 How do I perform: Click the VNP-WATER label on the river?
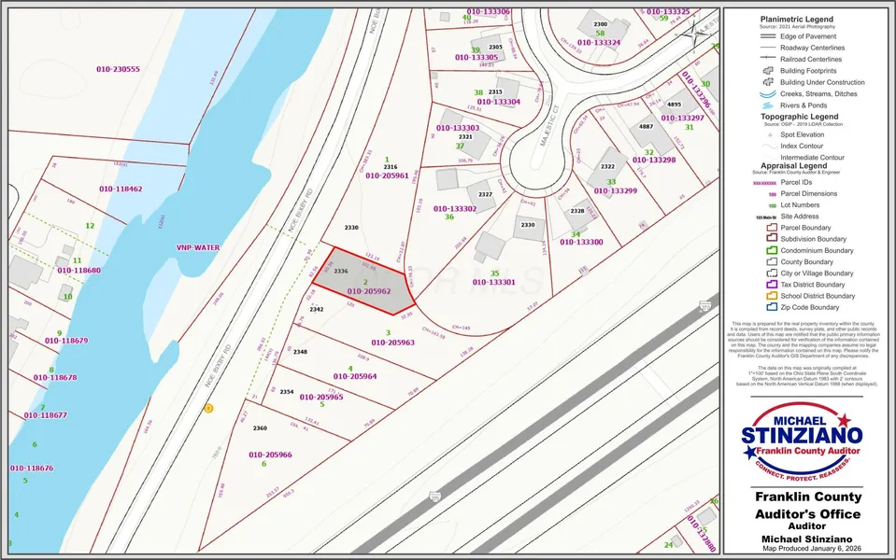tap(197, 247)
